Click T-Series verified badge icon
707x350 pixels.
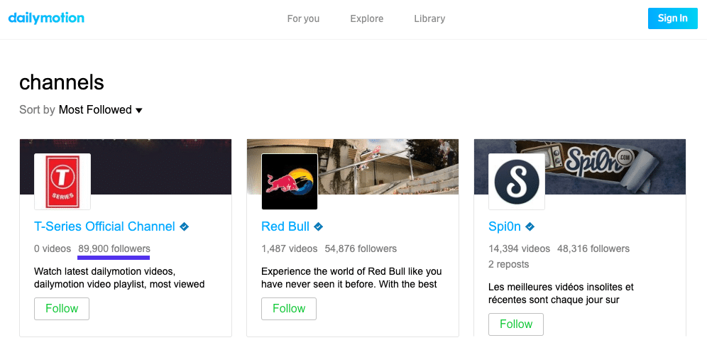coord(185,227)
